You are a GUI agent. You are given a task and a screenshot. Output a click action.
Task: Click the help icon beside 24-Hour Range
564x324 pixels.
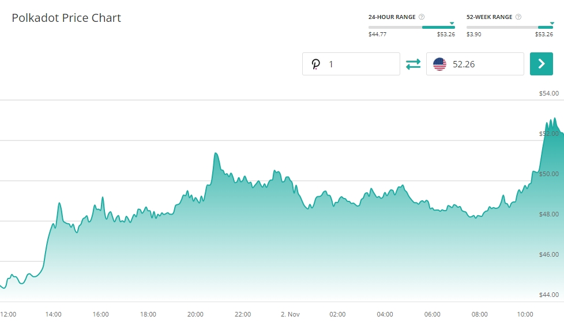tap(422, 17)
